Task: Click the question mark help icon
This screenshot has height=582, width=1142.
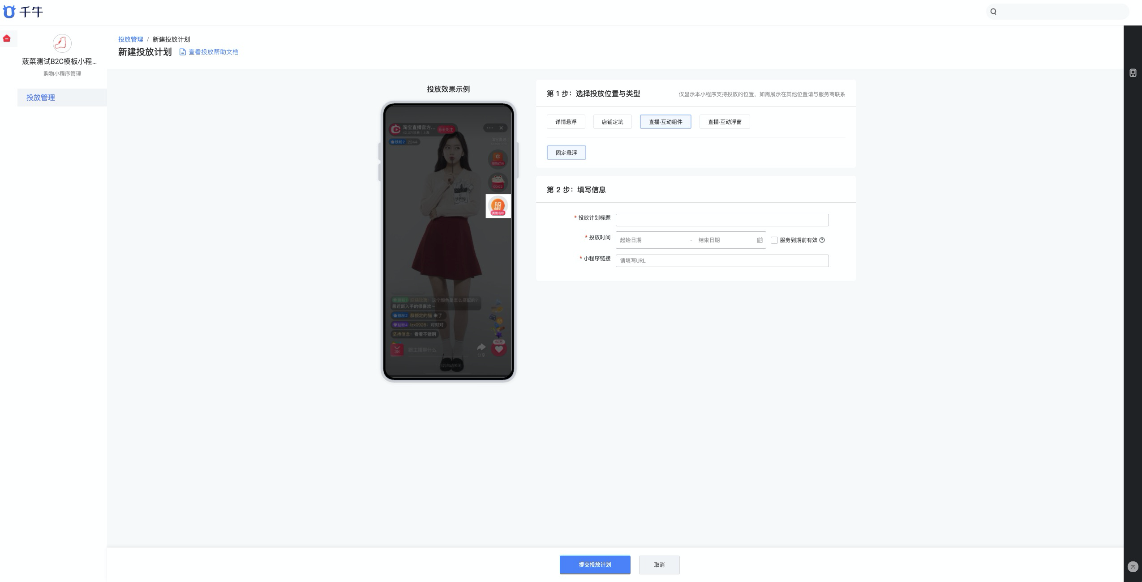Action: [x=822, y=240]
